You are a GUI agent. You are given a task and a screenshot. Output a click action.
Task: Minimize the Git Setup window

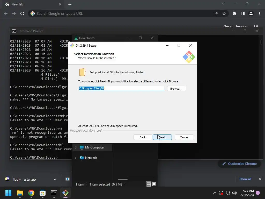pos(167,45)
